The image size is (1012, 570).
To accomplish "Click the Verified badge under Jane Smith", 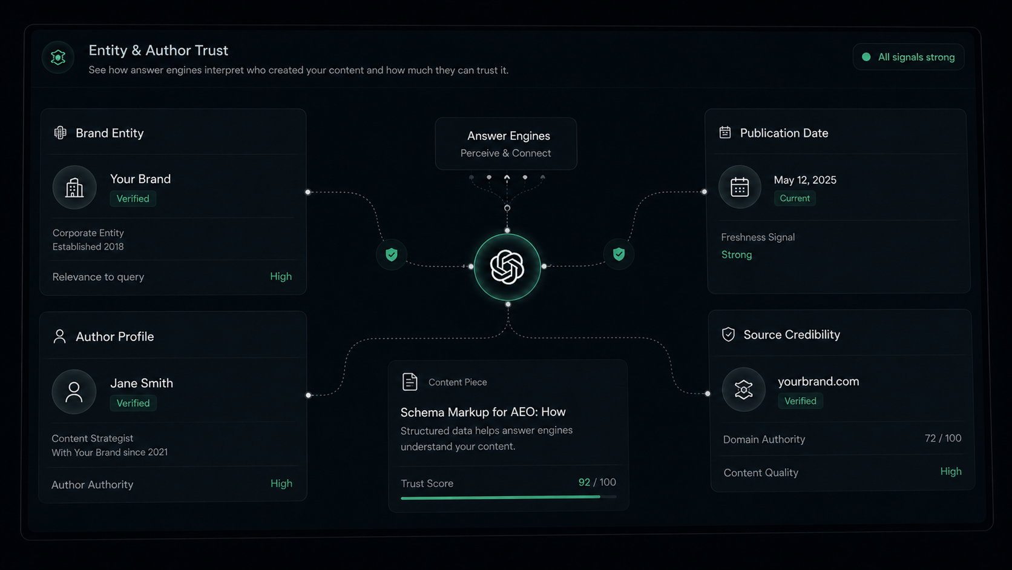I will [133, 403].
